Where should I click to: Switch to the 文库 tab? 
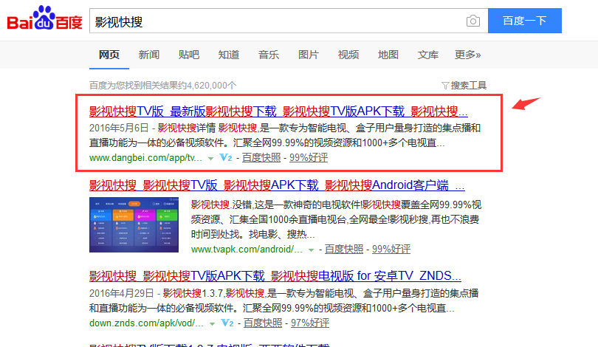click(x=428, y=55)
